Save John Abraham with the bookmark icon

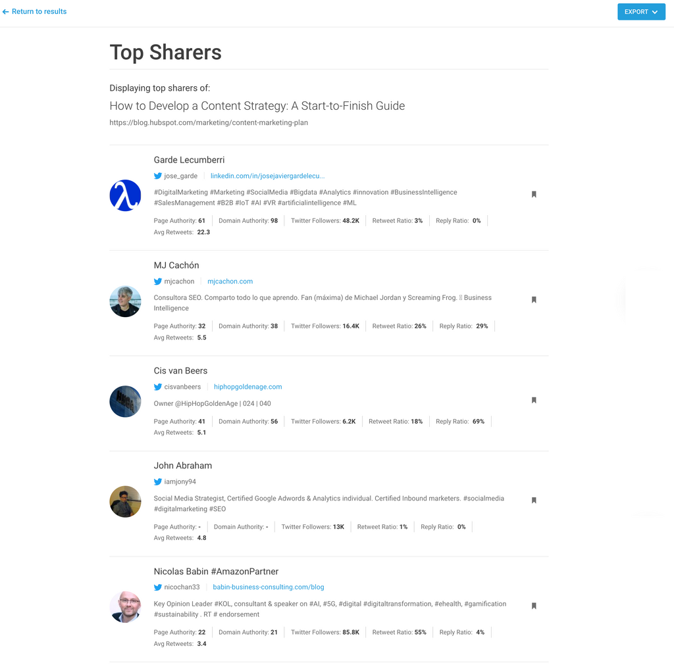point(534,500)
